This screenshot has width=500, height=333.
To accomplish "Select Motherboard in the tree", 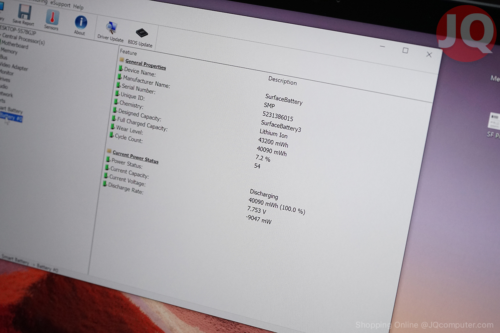I will 16,45.
